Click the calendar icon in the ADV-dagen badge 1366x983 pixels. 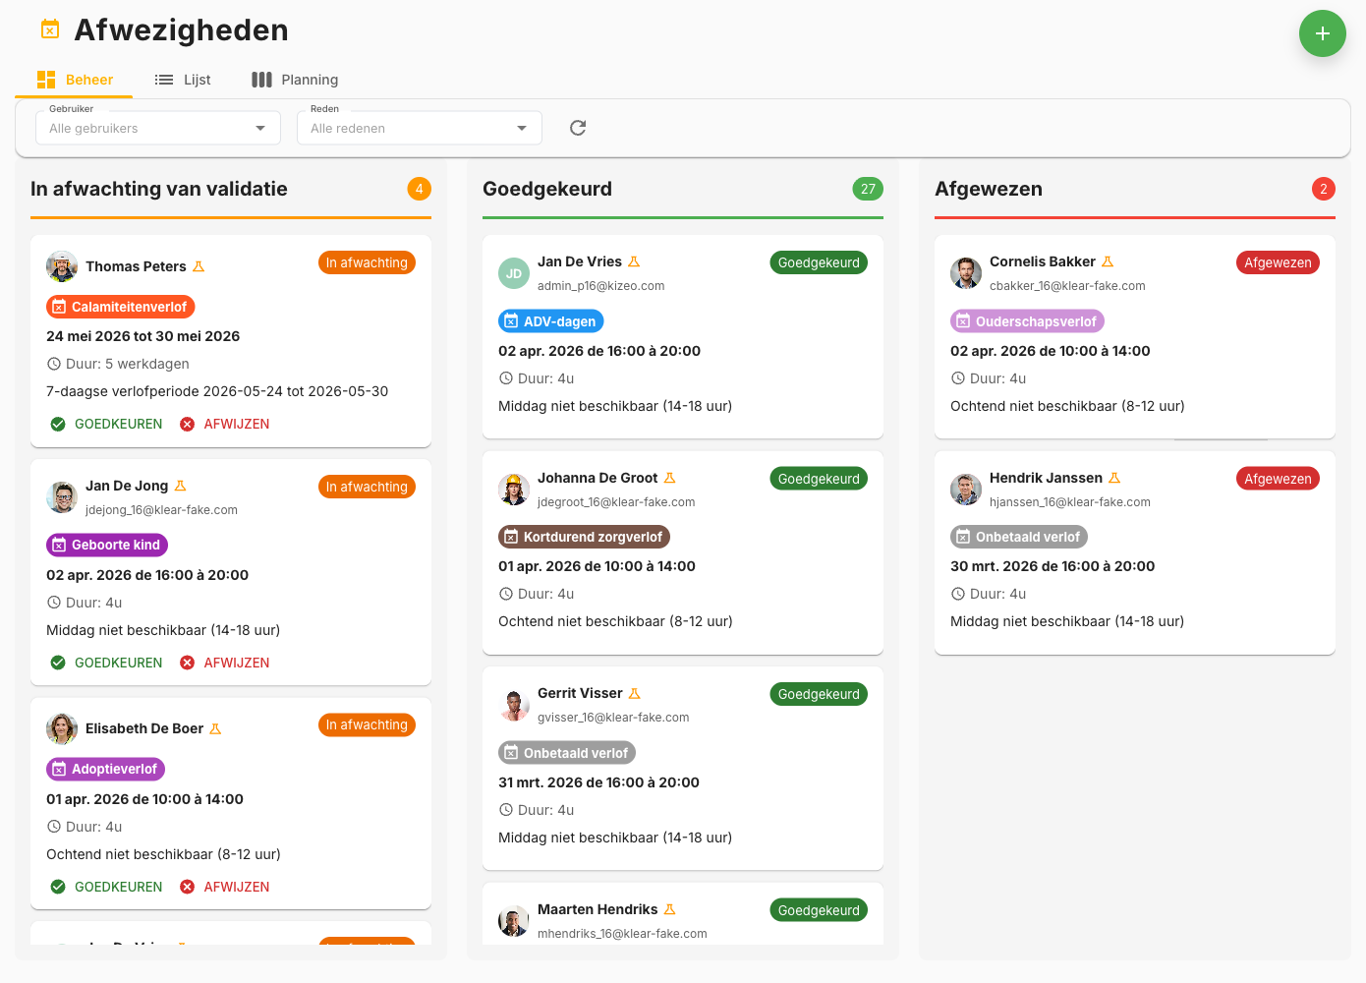coord(512,320)
